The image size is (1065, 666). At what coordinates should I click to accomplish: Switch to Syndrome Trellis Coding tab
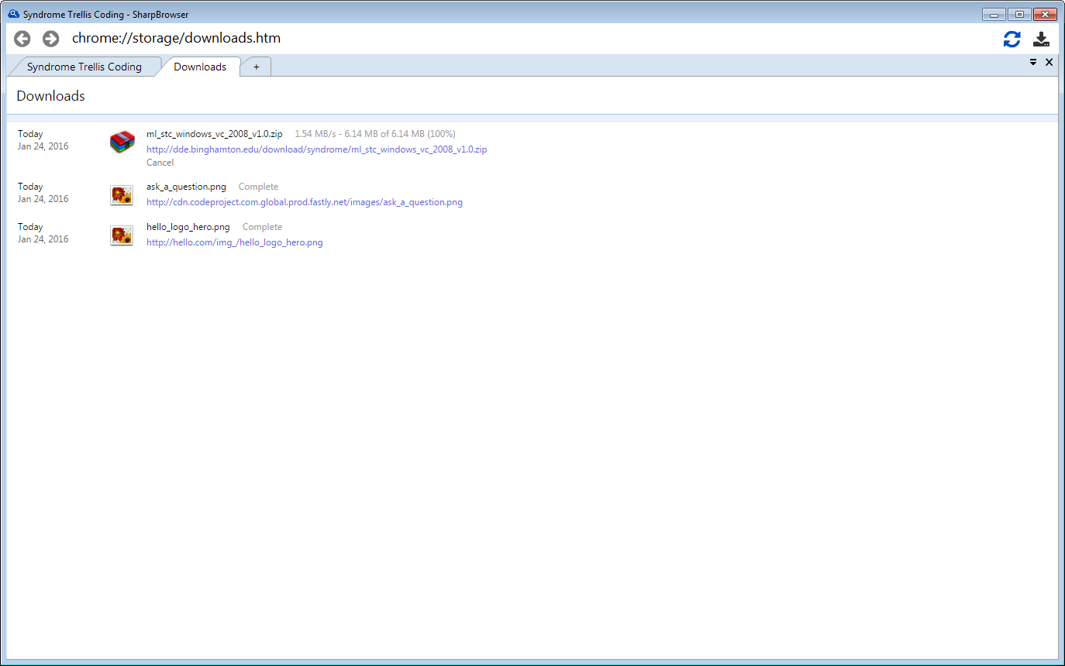(84, 67)
